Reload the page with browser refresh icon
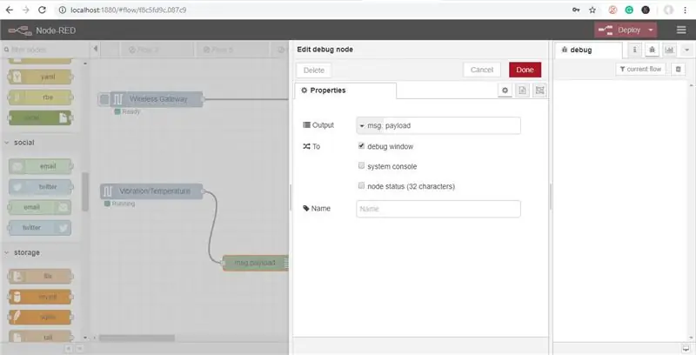Viewport: 696px width, 355px height. (42, 10)
